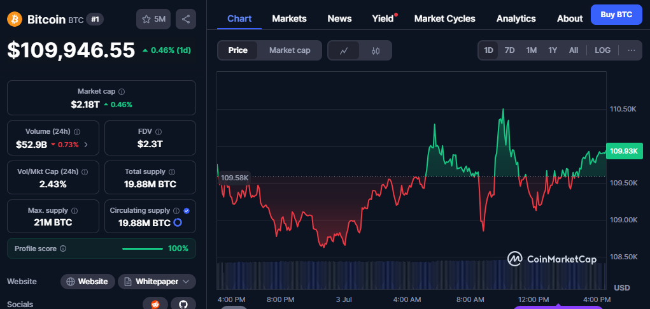Set chart range to 7D
The width and height of the screenshot is (650, 309).
(x=509, y=50)
